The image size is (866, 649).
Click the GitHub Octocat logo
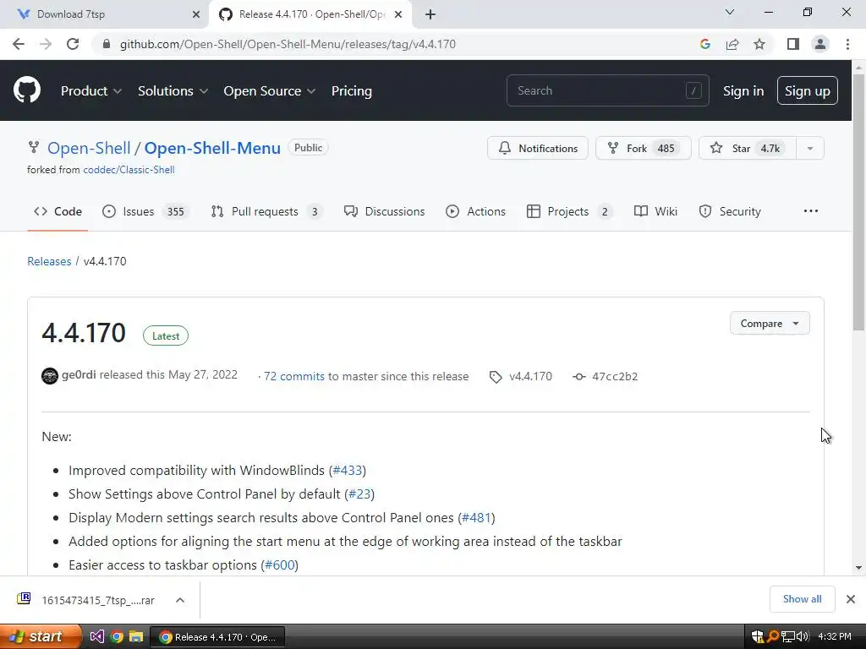coord(26,90)
